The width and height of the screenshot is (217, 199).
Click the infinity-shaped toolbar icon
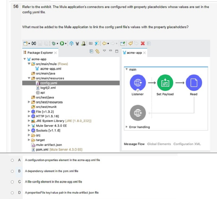point(34,43)
